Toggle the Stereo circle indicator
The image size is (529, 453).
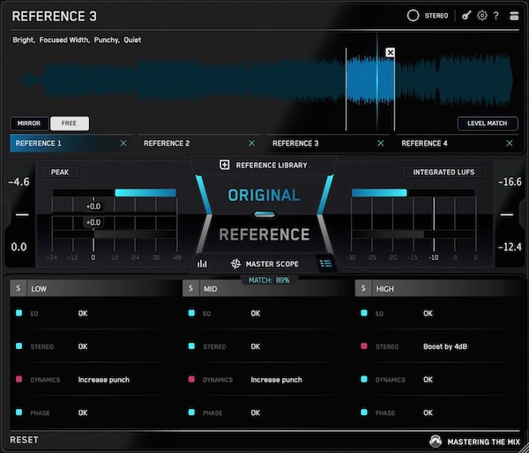click(x=413, y=16)
